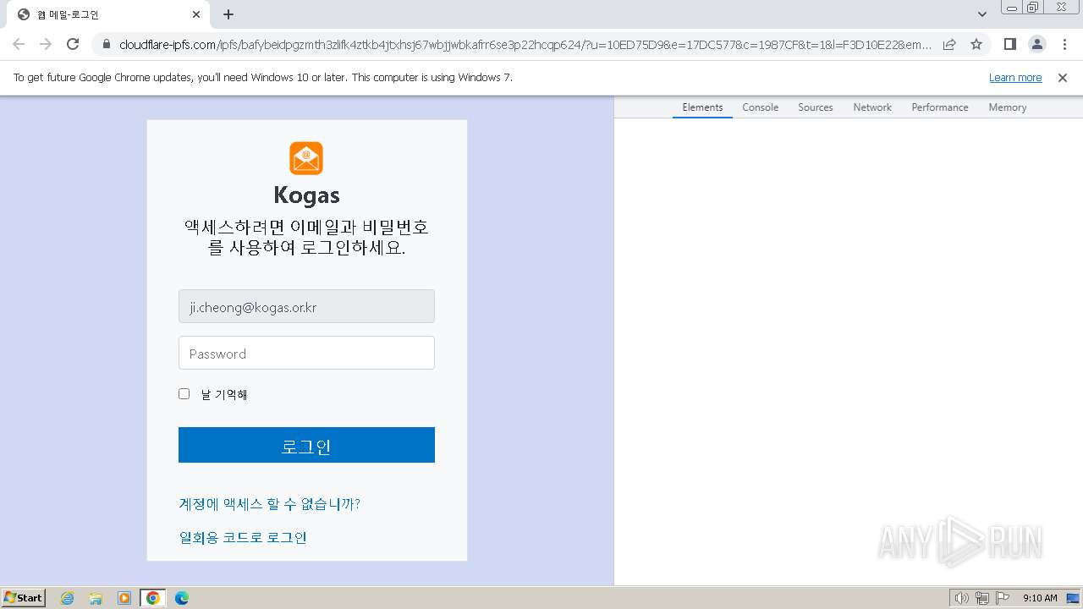The width and height of the screenshot is (1083, 609).
Task: Click the show desktop tray icon
Action: click(1073, 598)
